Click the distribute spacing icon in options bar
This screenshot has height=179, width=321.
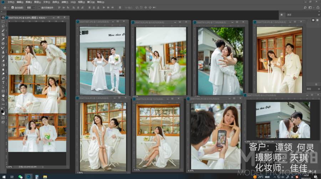[x=120, y=7]
